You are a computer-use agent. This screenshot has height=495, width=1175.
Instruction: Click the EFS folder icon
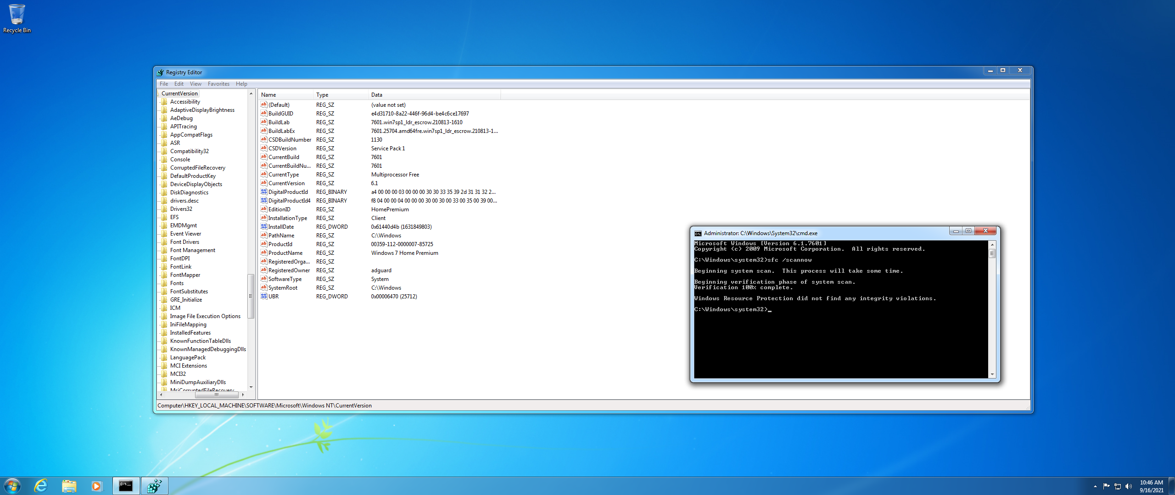pos(164,217)
